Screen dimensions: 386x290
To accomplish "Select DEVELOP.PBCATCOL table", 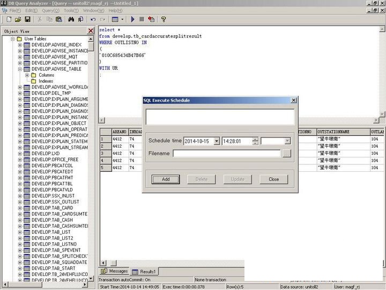I will (52, 166).
